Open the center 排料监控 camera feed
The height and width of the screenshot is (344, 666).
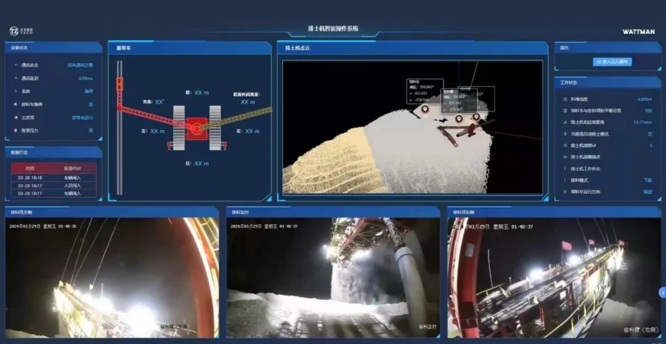[333, 277]
